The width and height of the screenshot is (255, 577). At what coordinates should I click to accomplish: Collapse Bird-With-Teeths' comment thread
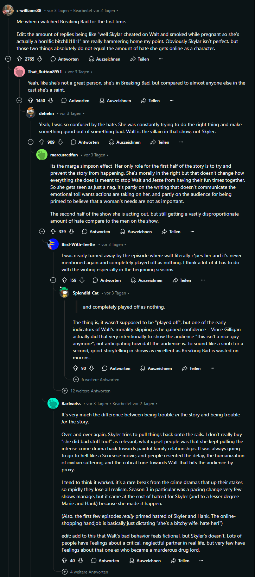pos(53,280)
